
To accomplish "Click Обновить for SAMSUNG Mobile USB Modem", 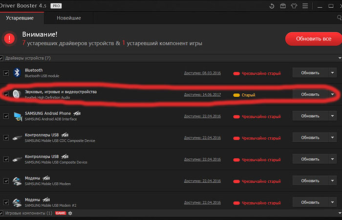I will point(310,181).
